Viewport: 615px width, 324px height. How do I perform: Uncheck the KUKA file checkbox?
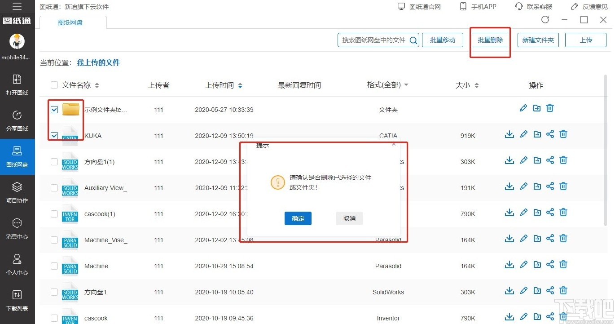[x=54, y=135]
